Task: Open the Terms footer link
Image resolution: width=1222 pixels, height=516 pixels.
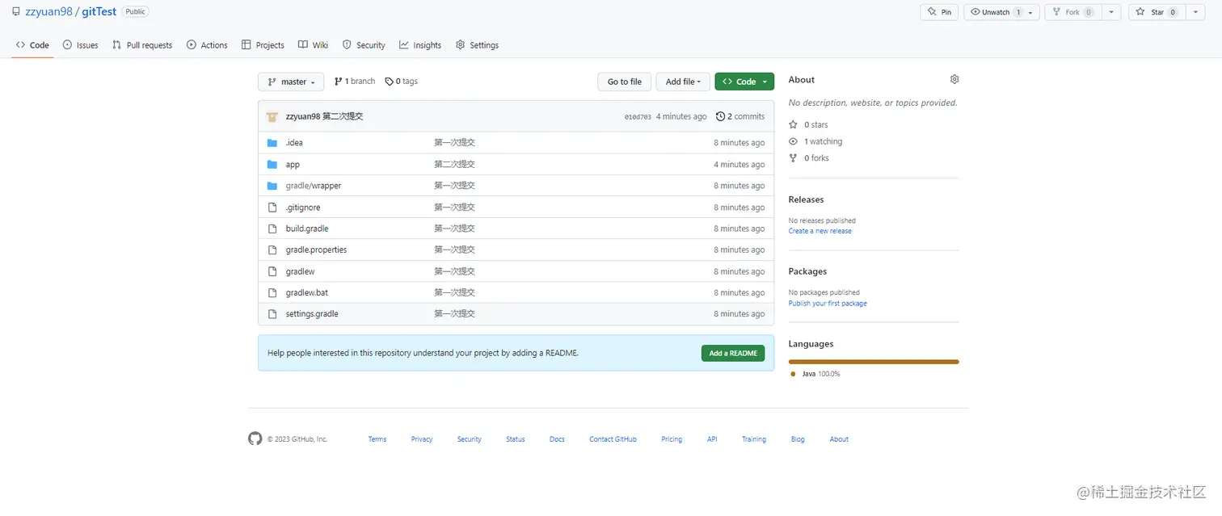Action: point(377,439)
